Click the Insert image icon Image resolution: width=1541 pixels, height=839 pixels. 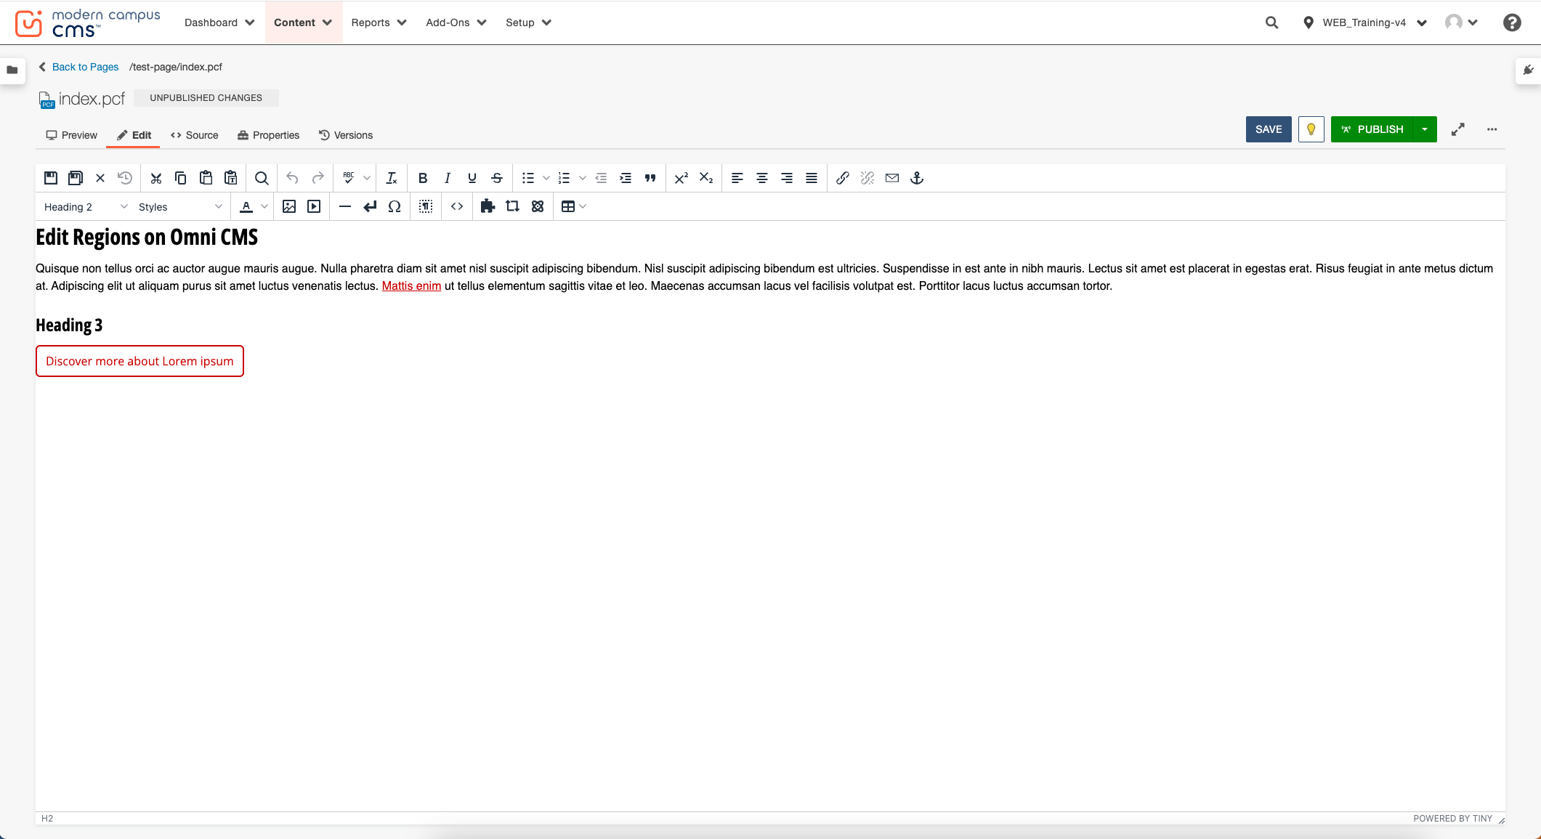point(289,207)
